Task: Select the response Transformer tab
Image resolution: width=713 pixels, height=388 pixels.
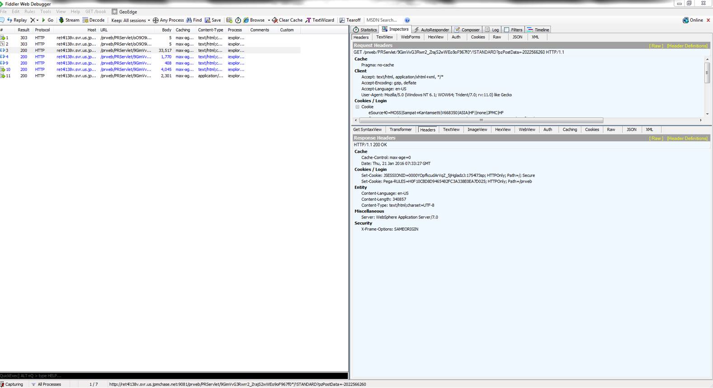Action: (401, 130)
